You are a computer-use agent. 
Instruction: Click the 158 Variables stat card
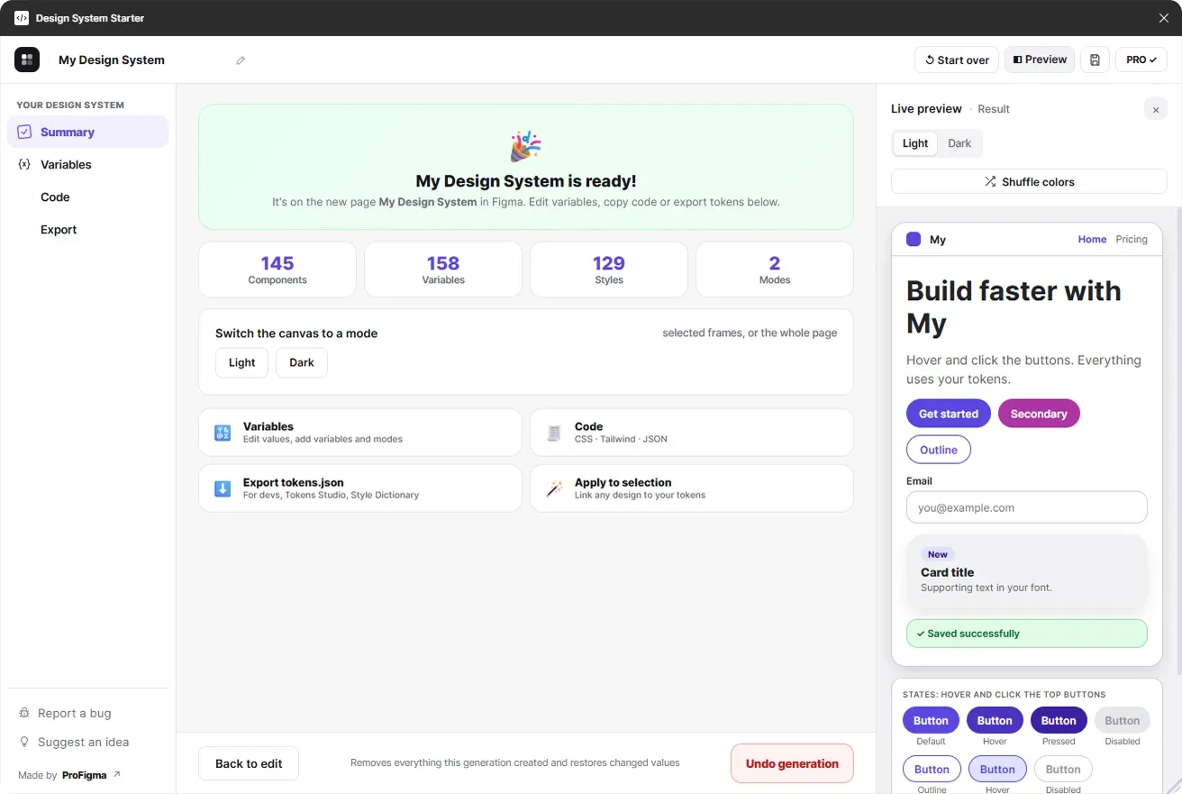(x=443, y=269)
